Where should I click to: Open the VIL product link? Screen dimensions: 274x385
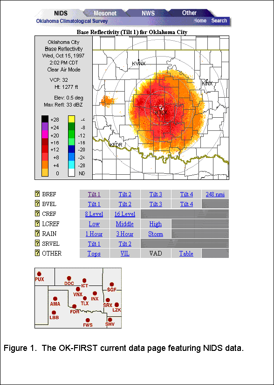tap(125, 253)
